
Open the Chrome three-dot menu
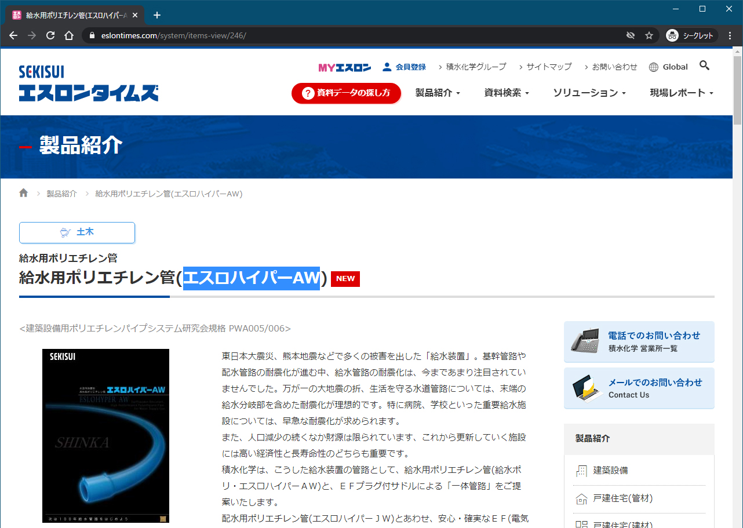[730, 35]
